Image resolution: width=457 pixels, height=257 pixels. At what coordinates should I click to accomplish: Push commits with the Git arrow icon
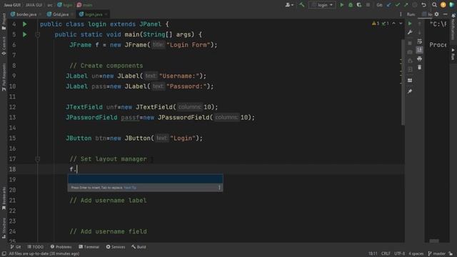[x=406, y=5]
